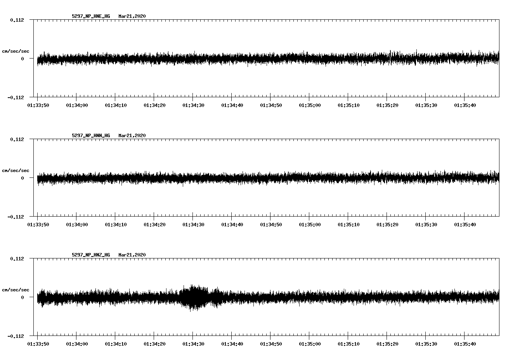Choose 01:34:40 time label on HNZ axis
This screenshot has height=358, width=527.
tap(232, 344)
